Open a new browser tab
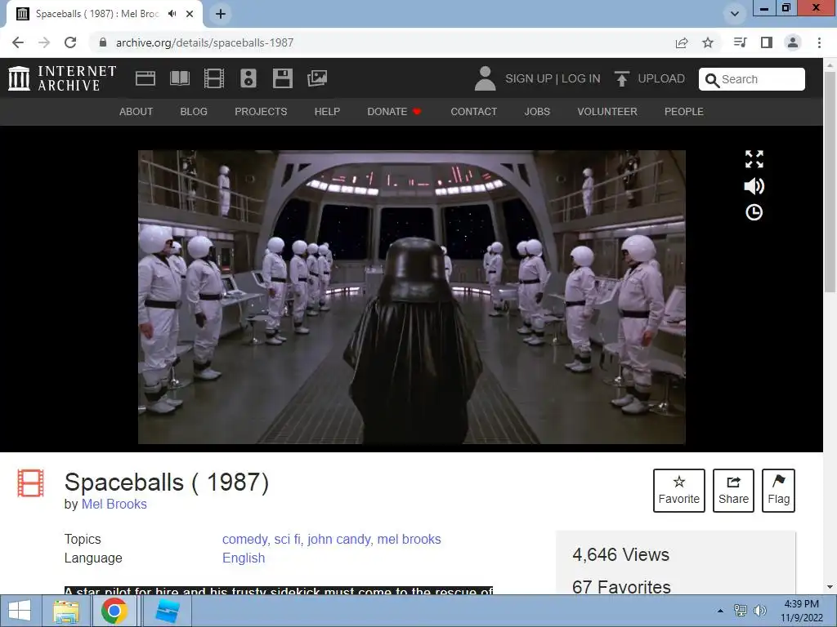 point(221,14)
